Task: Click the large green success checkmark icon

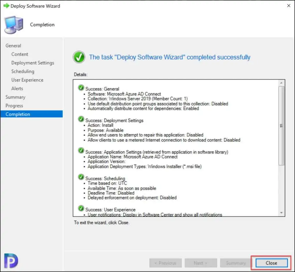Action: point(79,57)
